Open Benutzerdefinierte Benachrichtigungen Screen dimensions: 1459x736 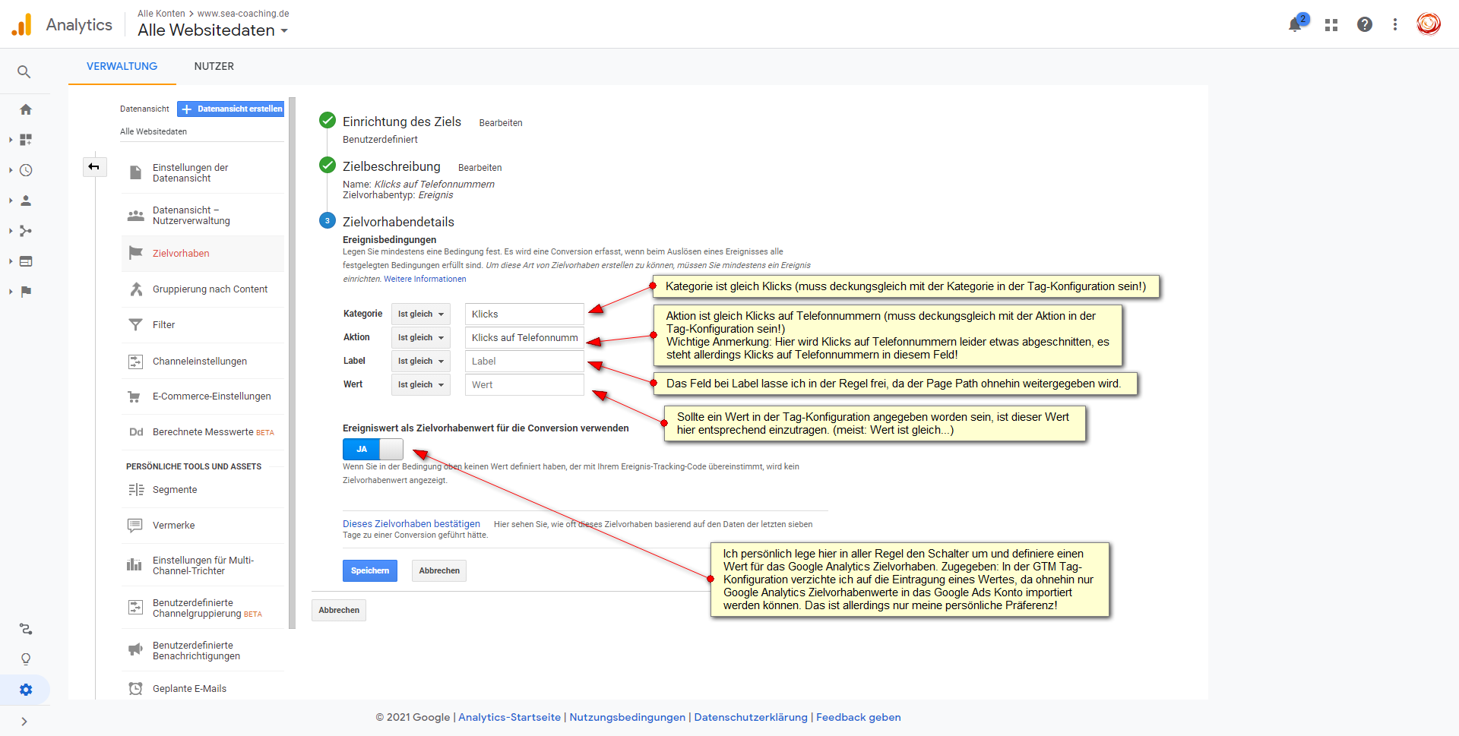tap(203, 651)
